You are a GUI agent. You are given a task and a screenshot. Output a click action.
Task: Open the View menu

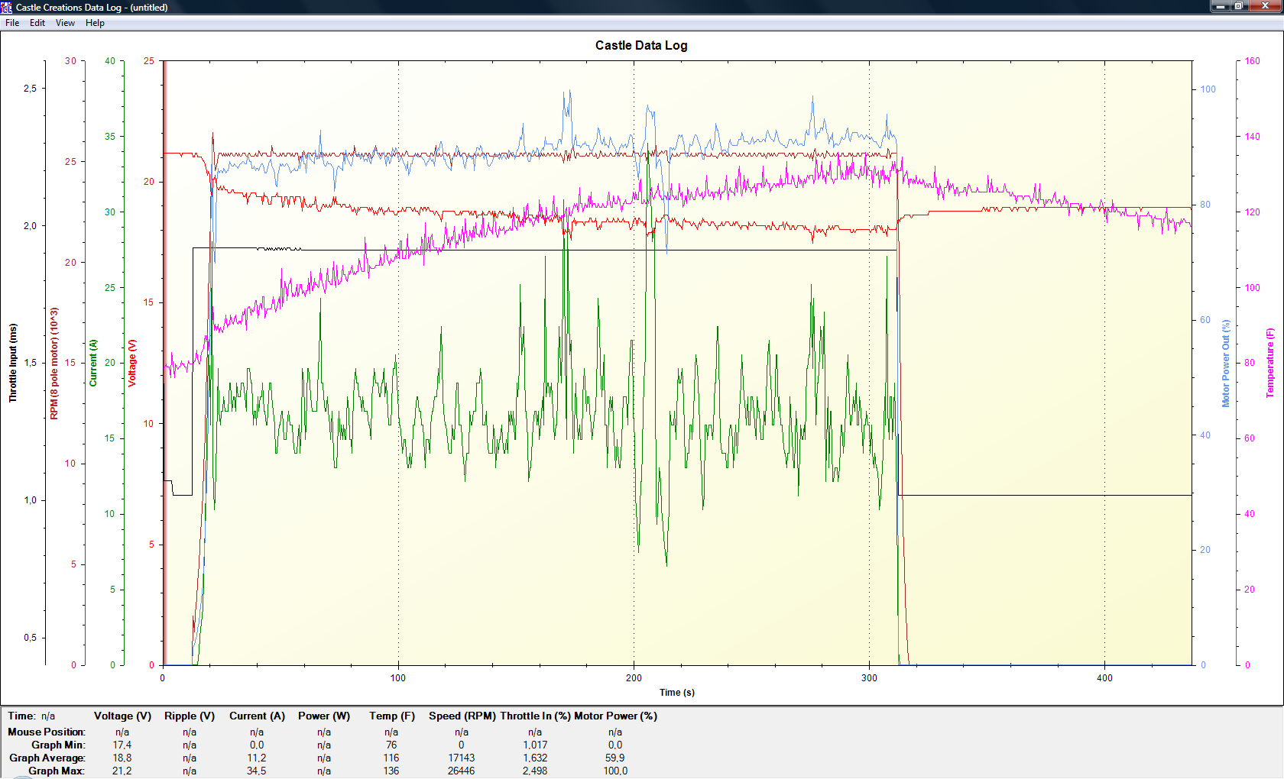tap(65, 23)
